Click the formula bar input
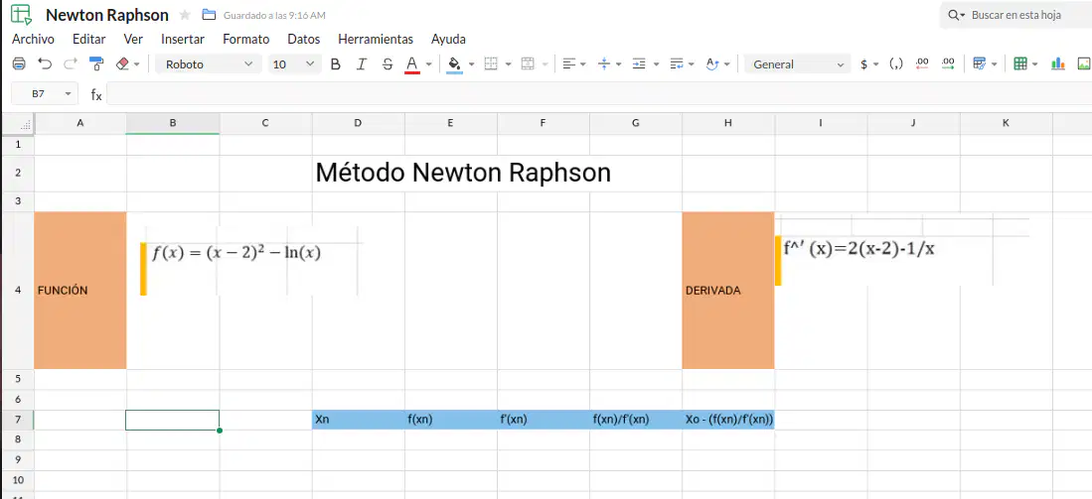Viewport: 1092px width, 499px height. (599, 94)
